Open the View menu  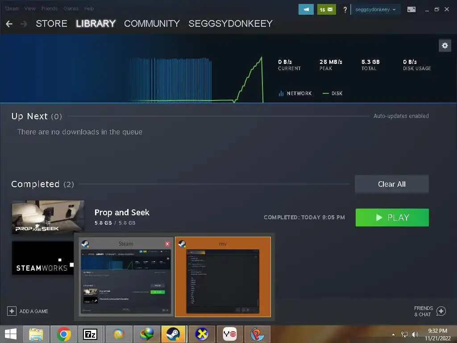point(30,9)
